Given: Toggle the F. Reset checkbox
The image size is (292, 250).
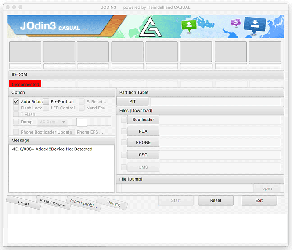Looking at the screenshot, I should (82, 101).
